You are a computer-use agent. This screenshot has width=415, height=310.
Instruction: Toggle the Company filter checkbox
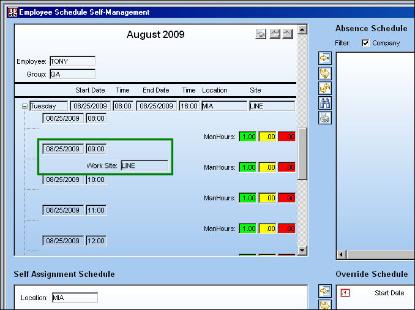(365, 43)
